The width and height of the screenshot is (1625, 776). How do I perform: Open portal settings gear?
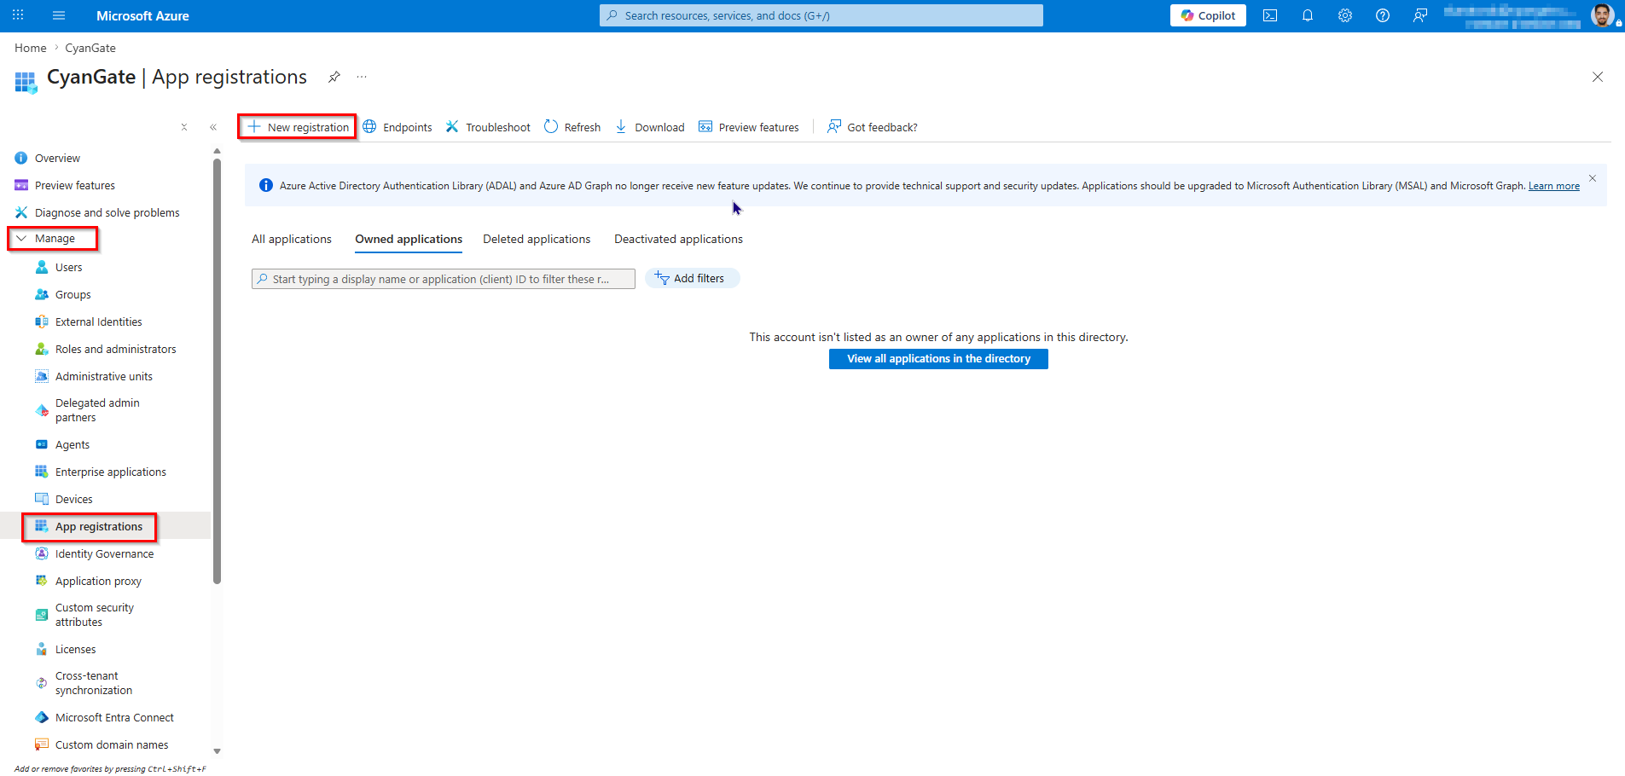coord(1345,15)
